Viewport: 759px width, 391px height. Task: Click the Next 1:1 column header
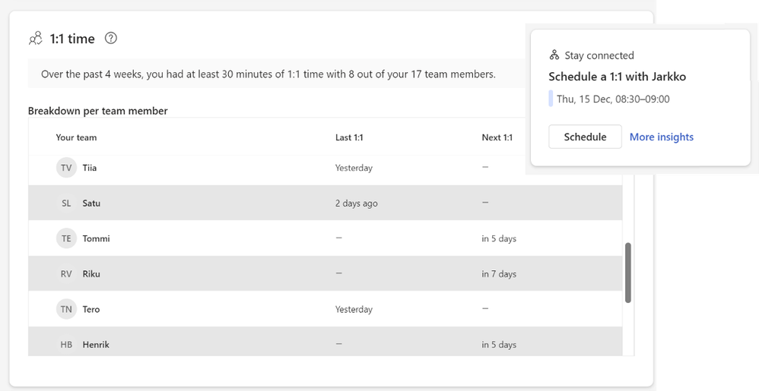click(x=497, y=137)
